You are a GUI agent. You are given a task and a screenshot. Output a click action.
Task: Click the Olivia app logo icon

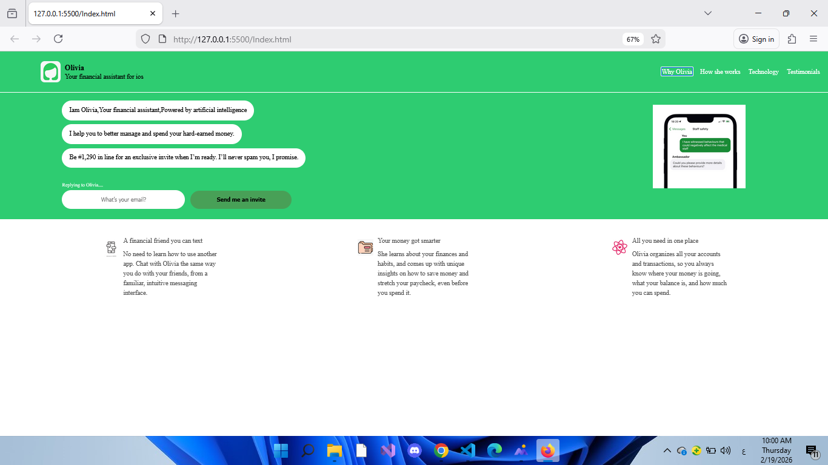(50, 72)
